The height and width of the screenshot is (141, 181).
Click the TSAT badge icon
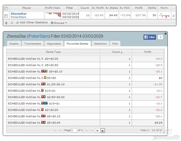point(44,103)
